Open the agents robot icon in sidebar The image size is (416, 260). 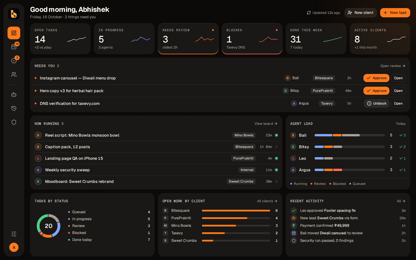pyautogui.click(x=14, y=94)
